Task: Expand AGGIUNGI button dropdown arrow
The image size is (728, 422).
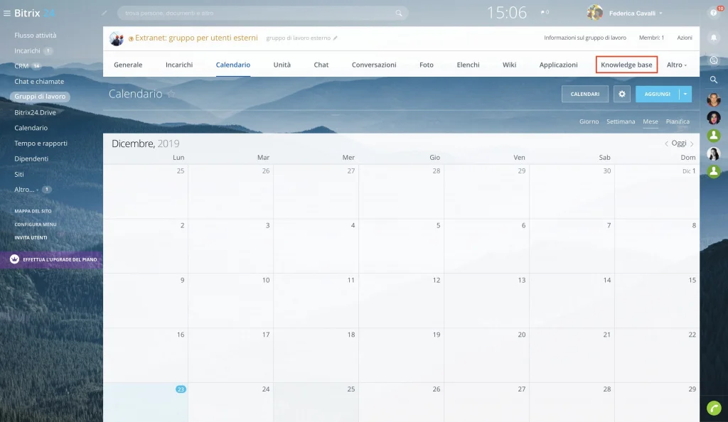Action: pyautogui.click(x=685, y=94)
